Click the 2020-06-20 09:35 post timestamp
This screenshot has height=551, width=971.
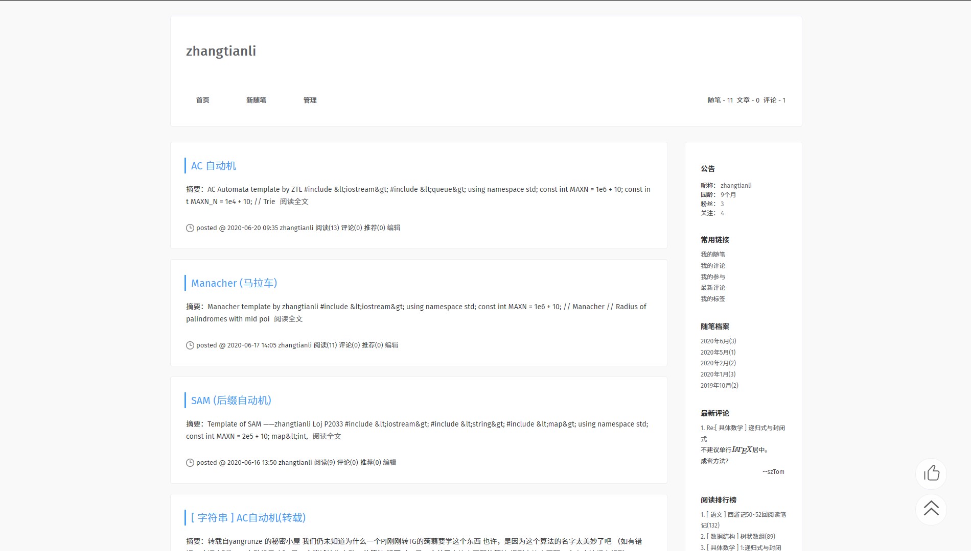point(252,228)
